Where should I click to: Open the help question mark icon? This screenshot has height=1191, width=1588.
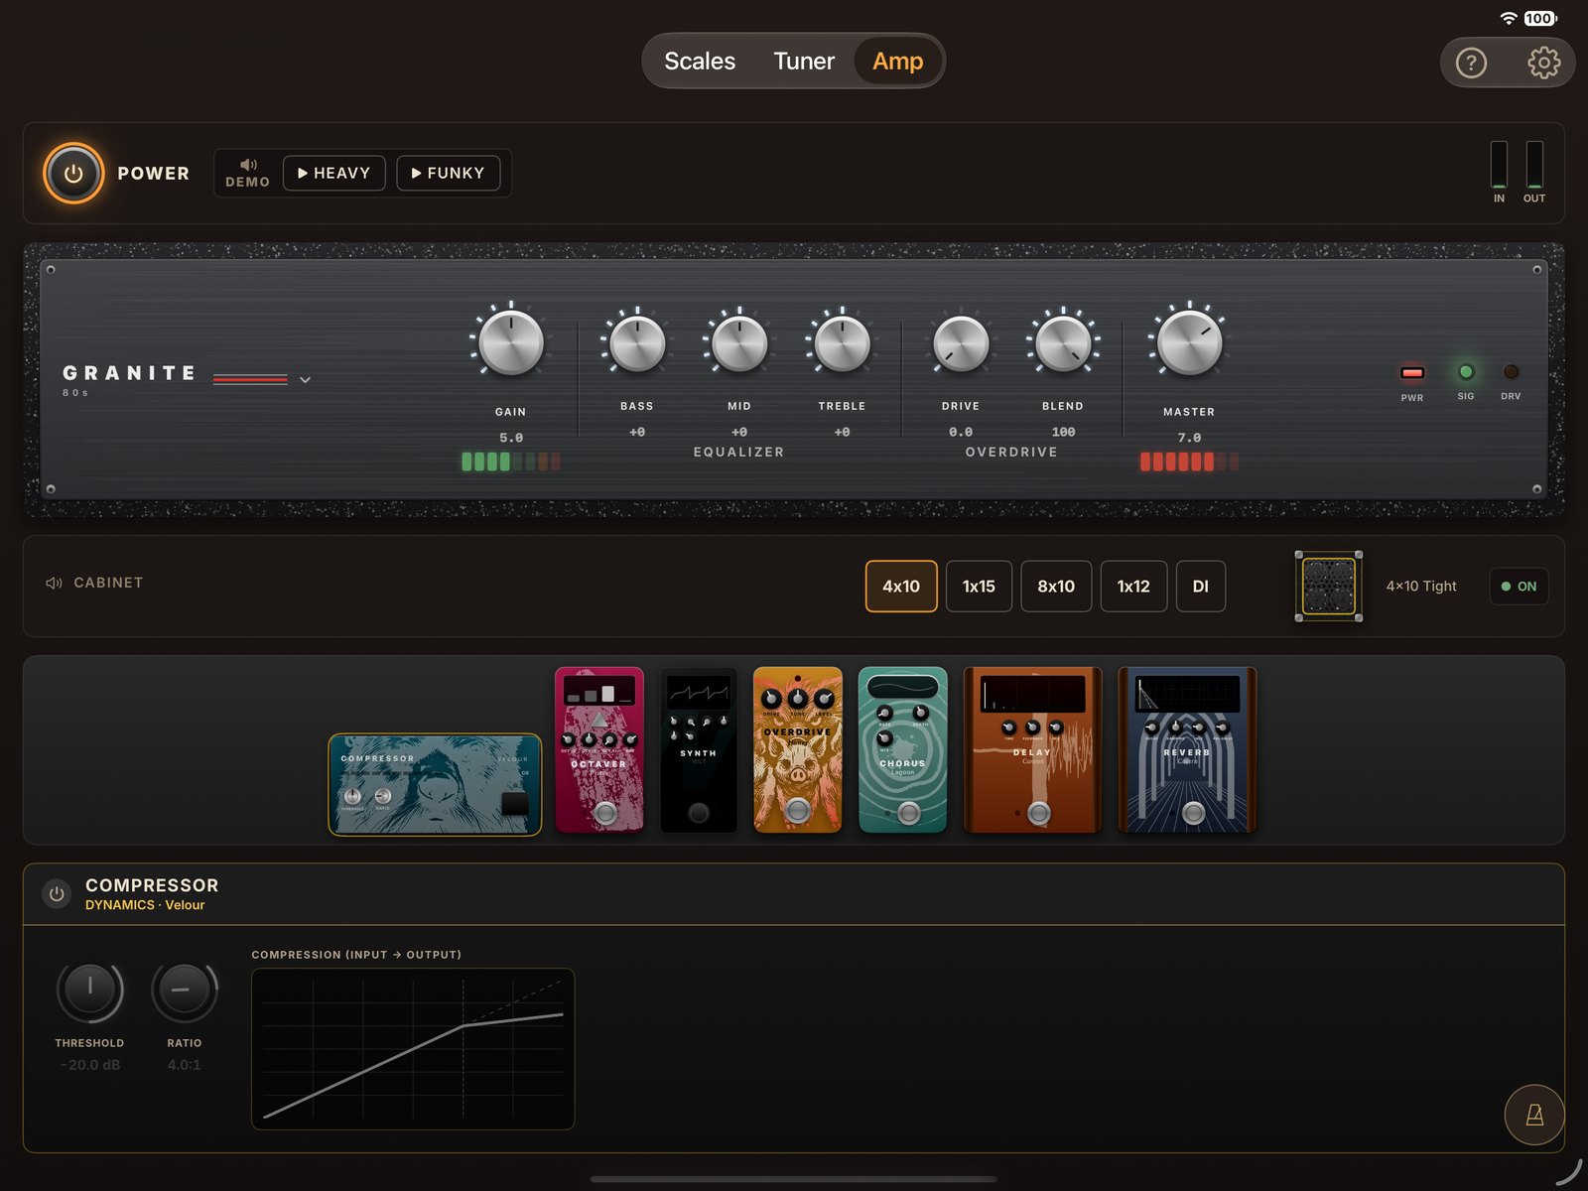1471,63
